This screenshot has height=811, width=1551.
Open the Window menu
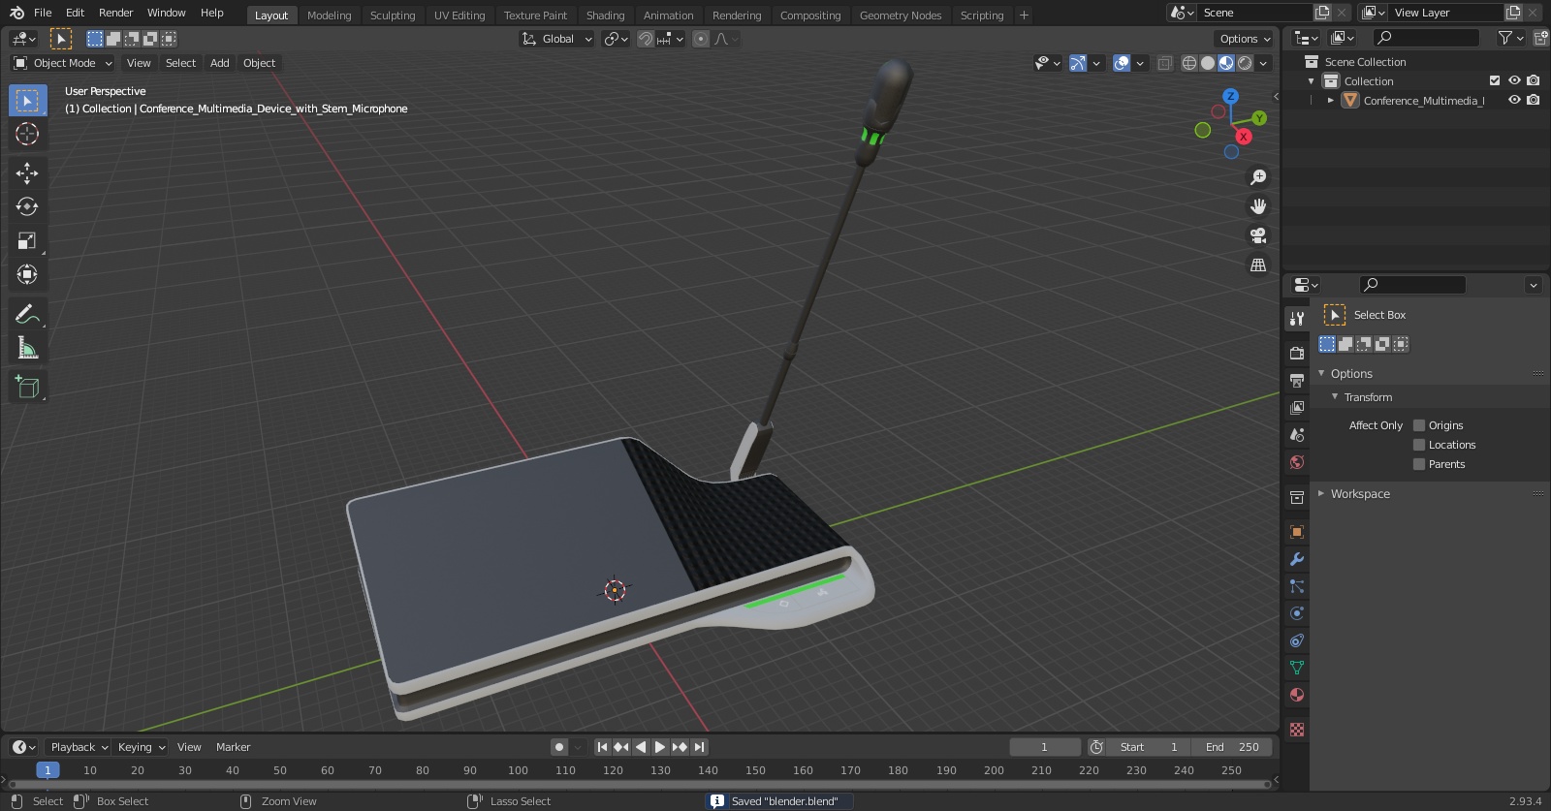click(x=166, y=13)
